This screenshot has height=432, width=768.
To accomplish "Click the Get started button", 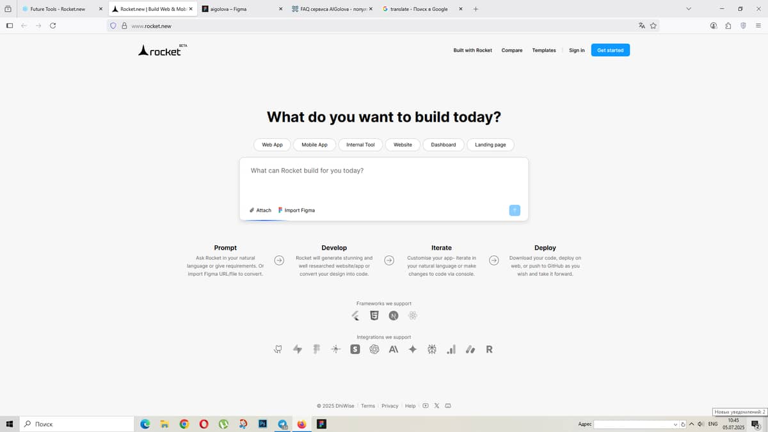I will (x=610, y=50).
